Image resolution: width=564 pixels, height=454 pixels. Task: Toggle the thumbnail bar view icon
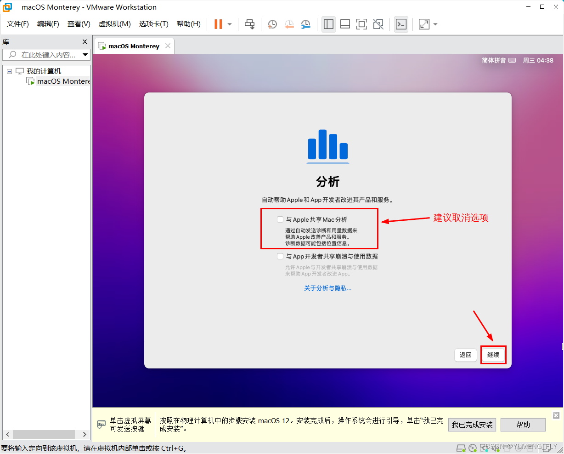click(345, 24)
